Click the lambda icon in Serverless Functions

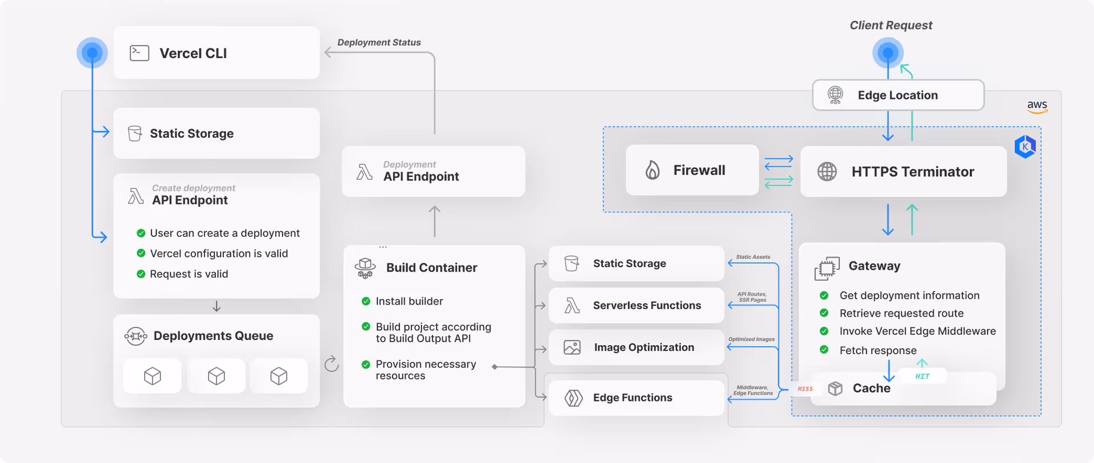(x=572, y=306)
